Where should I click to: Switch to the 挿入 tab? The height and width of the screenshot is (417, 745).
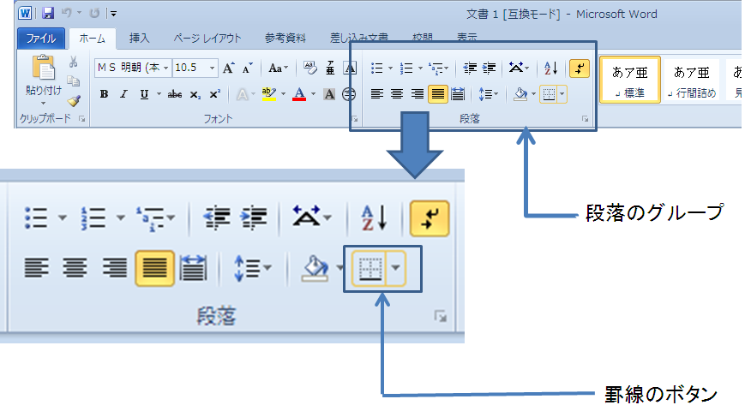point(139,38)
